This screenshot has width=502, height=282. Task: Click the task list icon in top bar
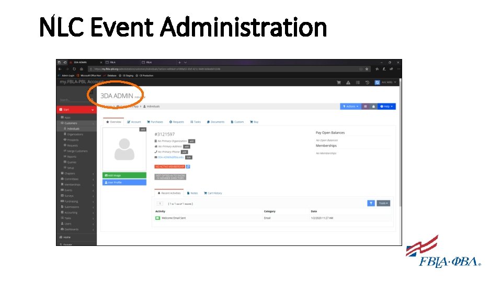(358, 83)
